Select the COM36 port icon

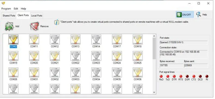point(138,72)
